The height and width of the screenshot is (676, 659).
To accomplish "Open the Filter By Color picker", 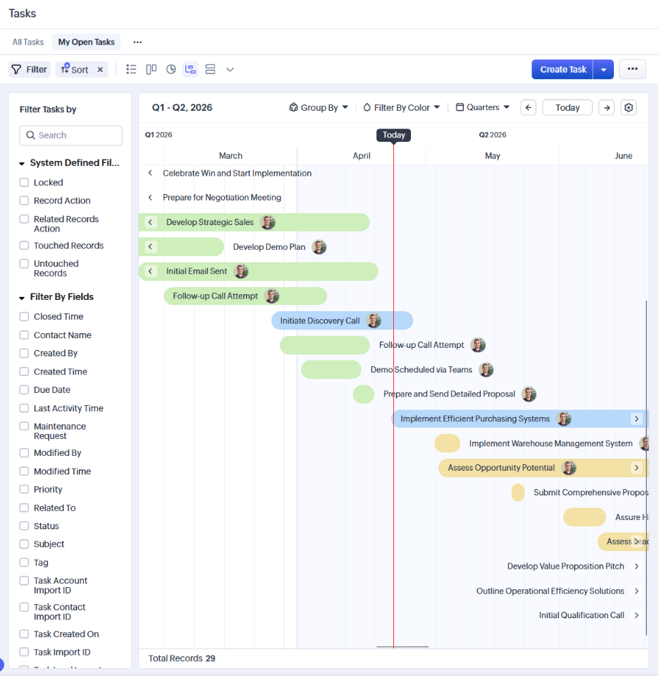I will (401, 107).
